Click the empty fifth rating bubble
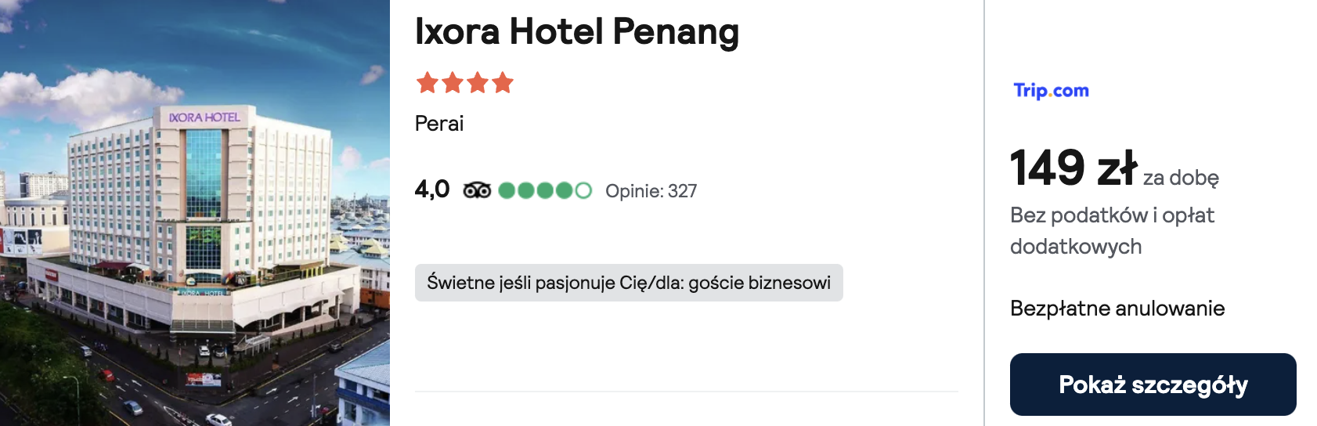This screenshot has height=426, width=1317. coord(583,190)
